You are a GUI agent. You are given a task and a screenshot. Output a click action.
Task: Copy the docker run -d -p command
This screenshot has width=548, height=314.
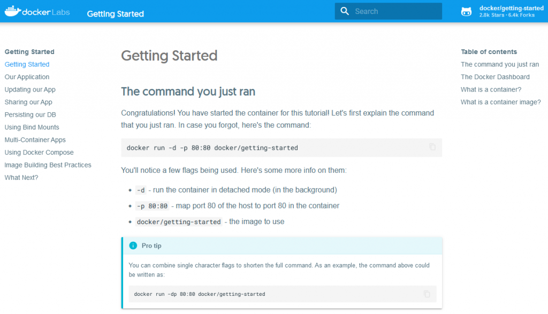[432, 147]
